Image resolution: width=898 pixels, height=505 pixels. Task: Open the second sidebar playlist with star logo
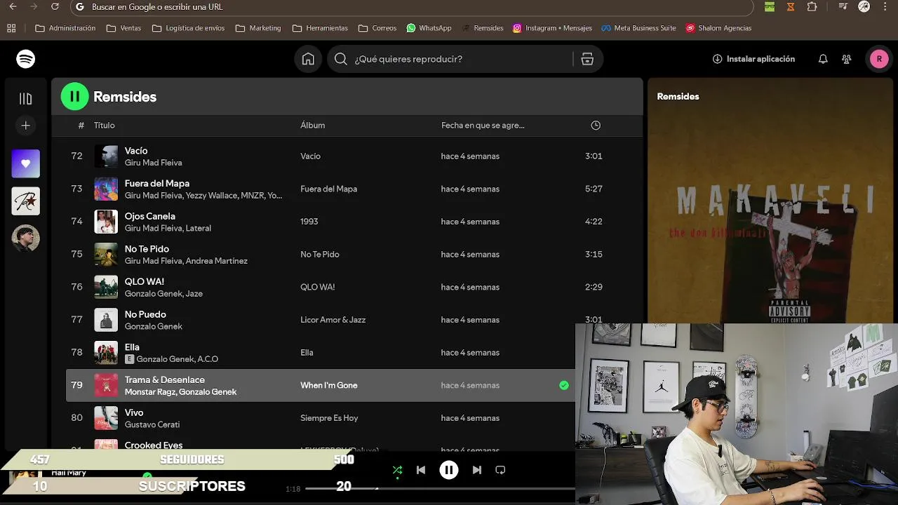[26, 201]
